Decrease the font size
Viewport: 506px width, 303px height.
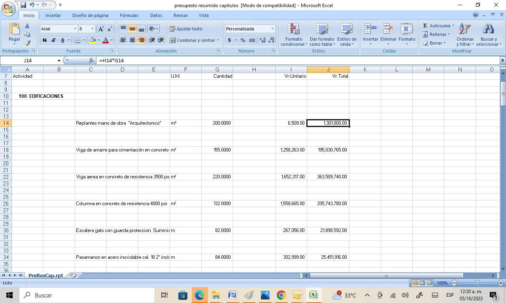point(110,29)
